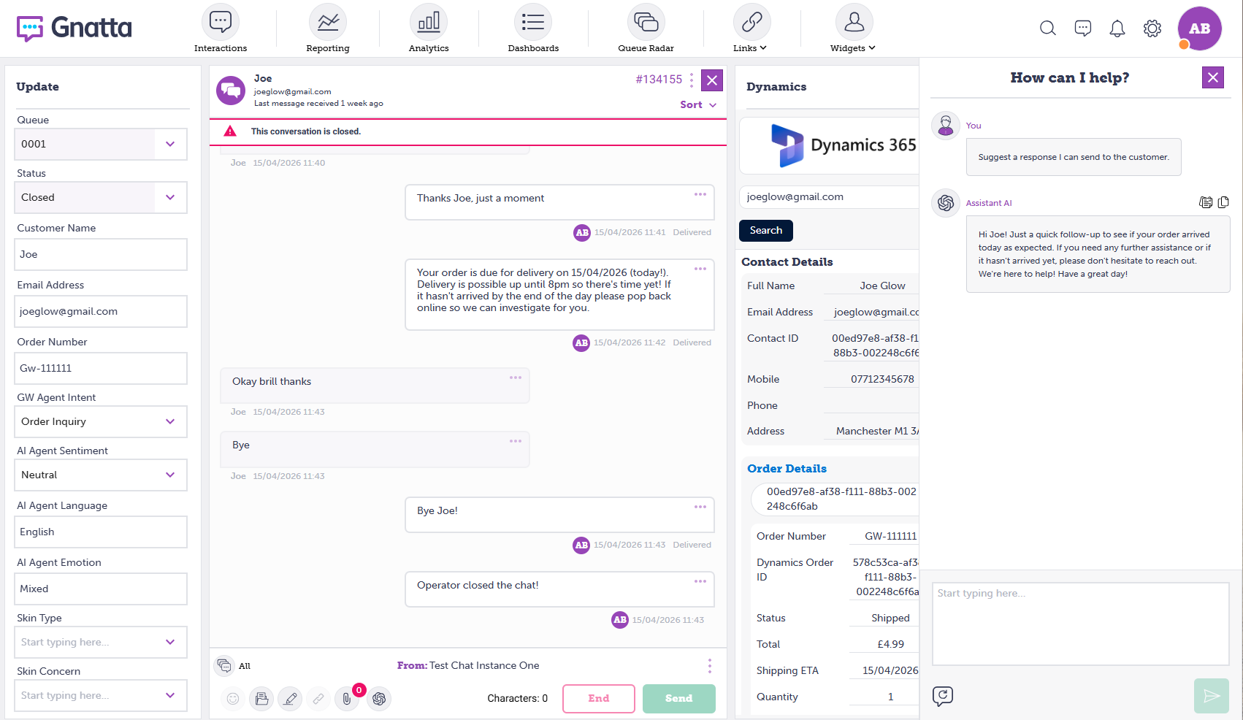This screenshot has width=1243, height=720.
Task: Click the attachment paperclip icon
Action: pyautogui.click(x=347, y=699)
